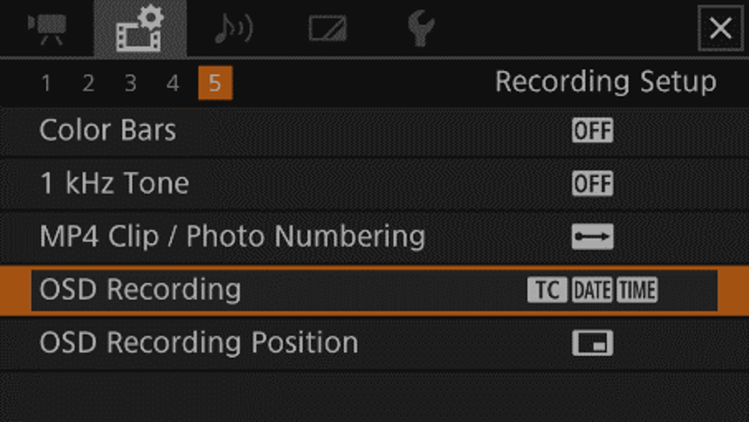Screen dimensions: 749x422
Task: Jump to Recording Setup page 4
Action: coord(172,84)
